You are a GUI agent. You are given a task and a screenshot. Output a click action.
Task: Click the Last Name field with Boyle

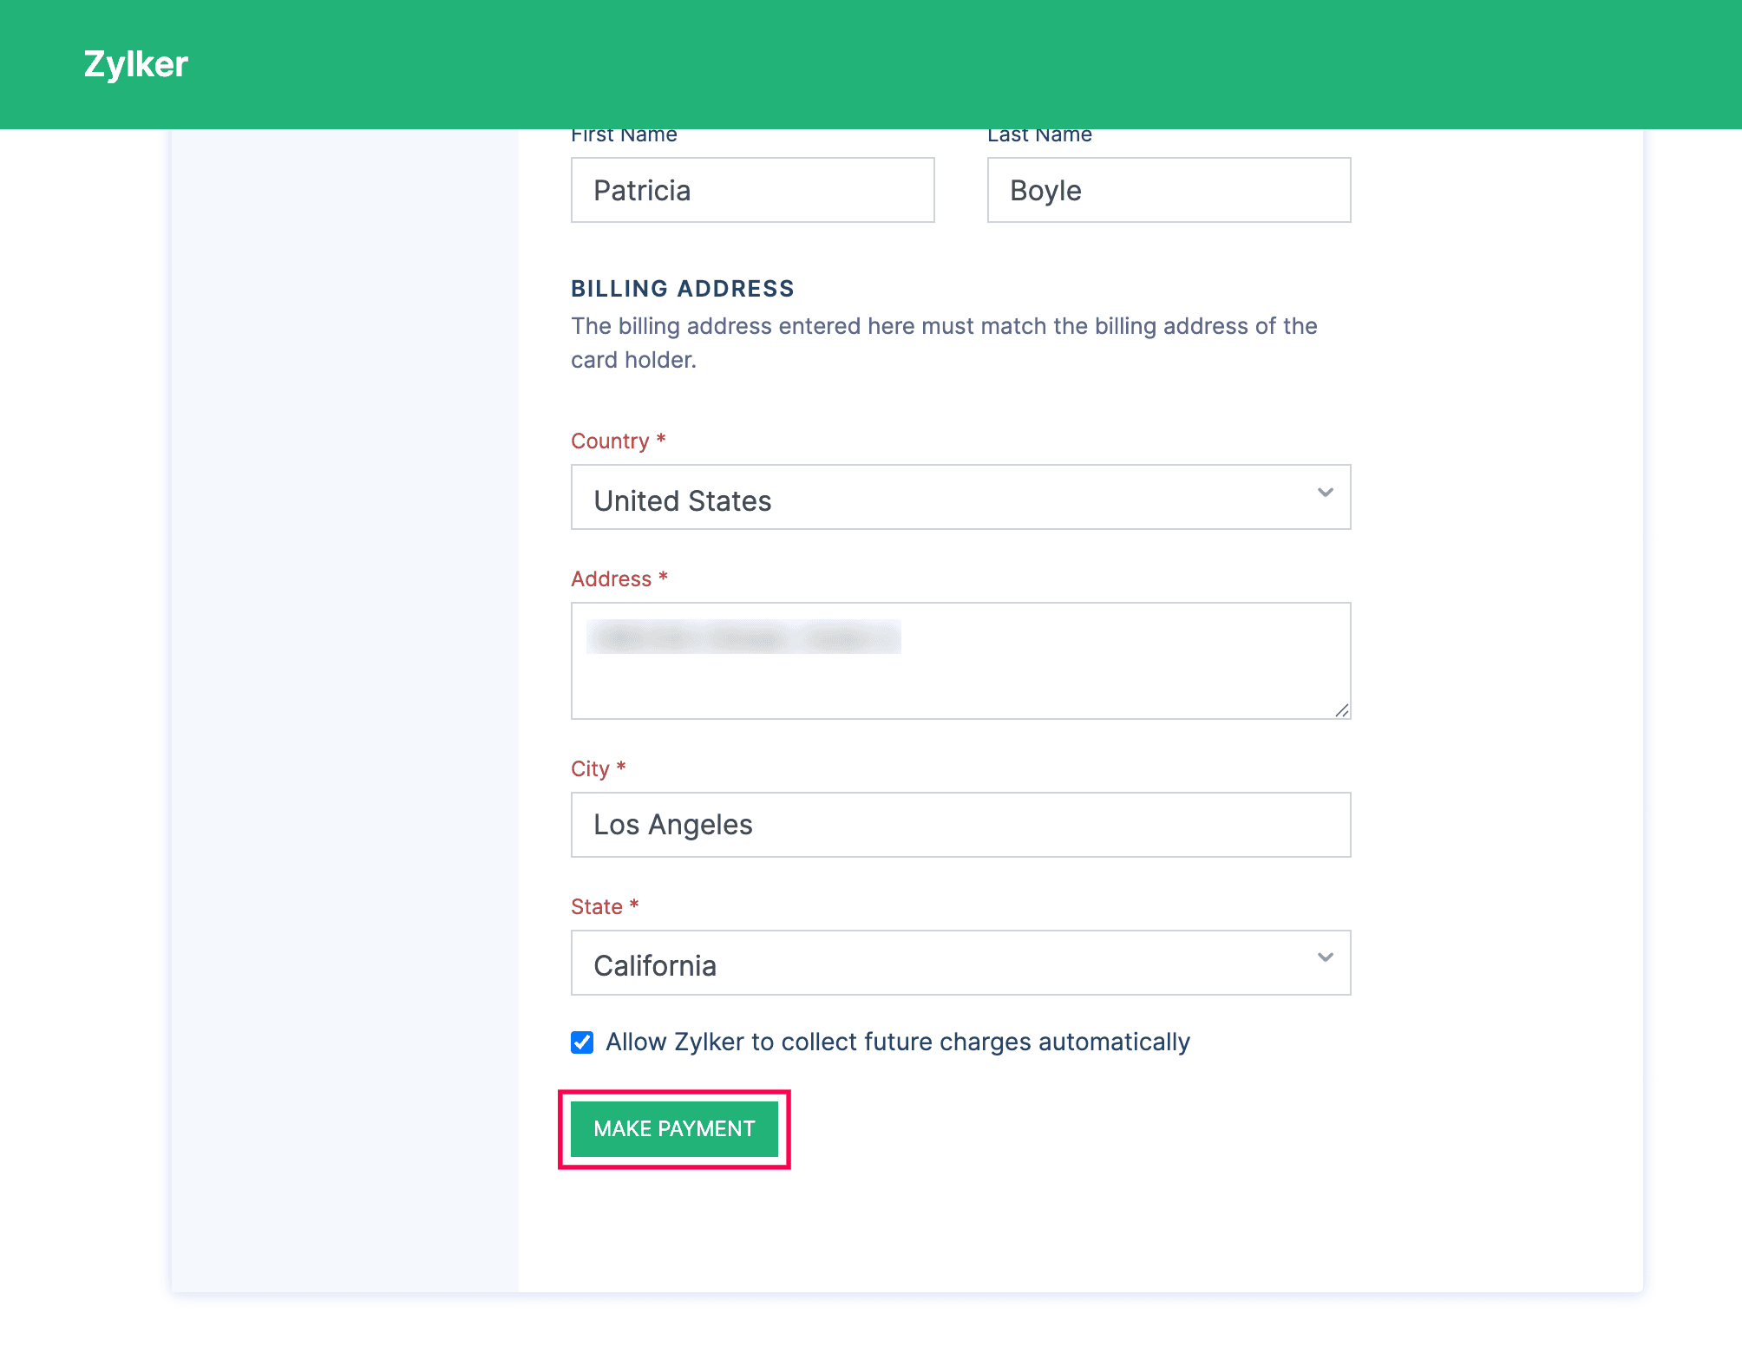tap(1168, 190)
